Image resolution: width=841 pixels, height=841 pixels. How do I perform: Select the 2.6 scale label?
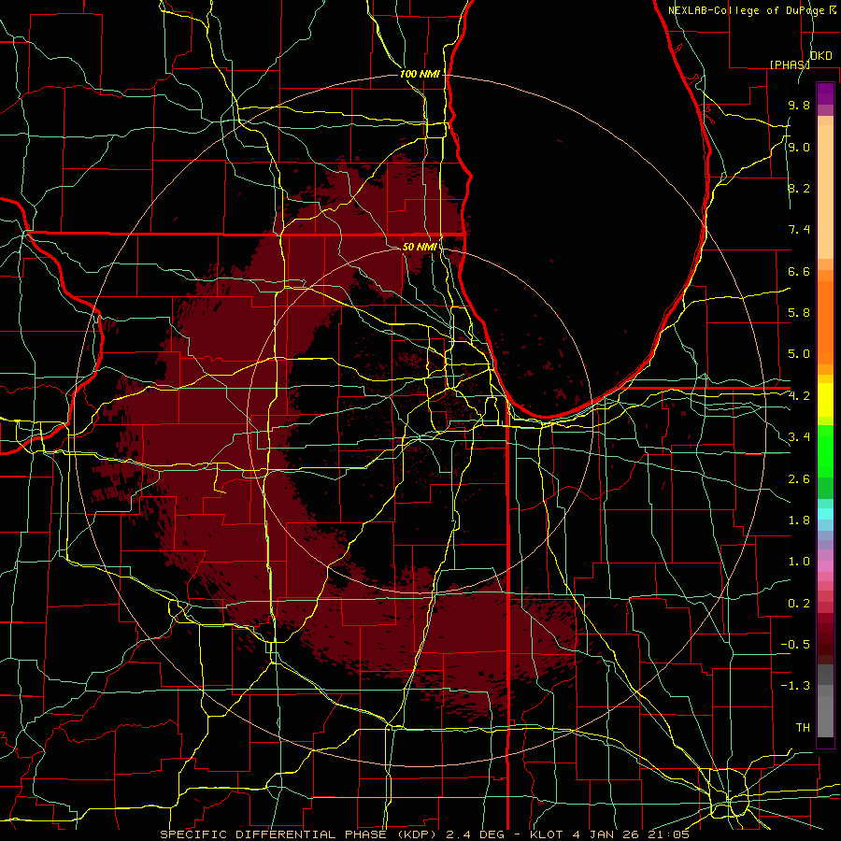799,479
